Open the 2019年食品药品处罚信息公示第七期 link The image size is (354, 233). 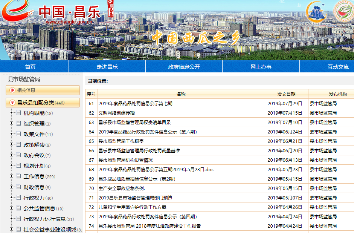(x=135, y=104)
